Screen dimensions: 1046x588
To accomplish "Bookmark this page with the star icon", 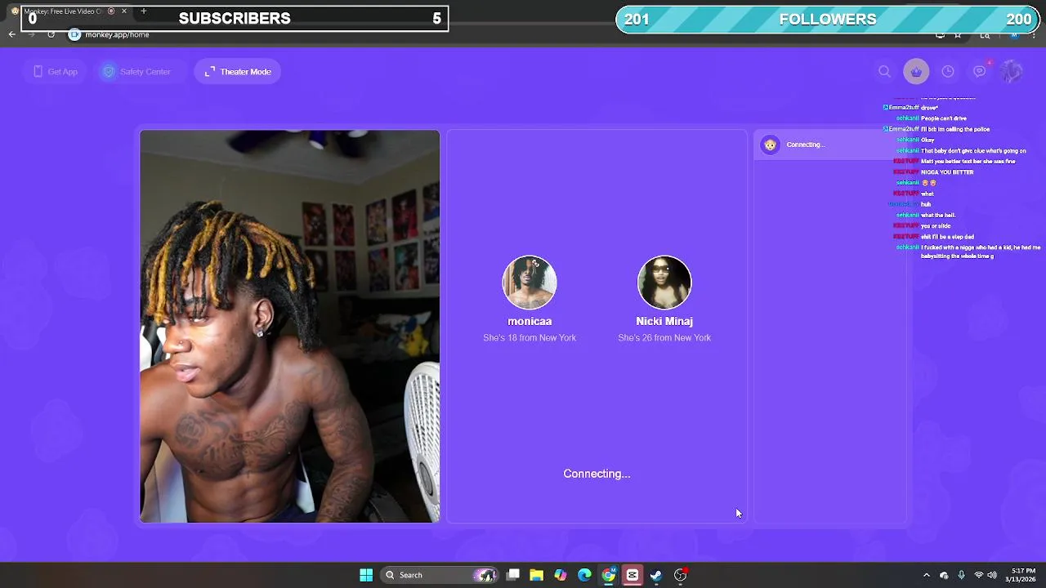I will [958, 35].
